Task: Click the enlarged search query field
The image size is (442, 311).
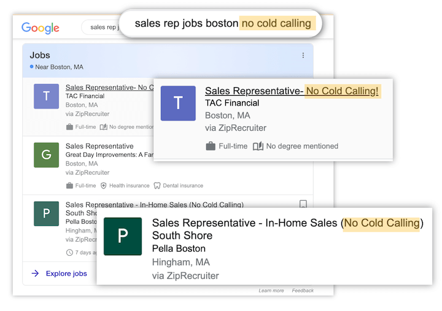Action: click(x=221, y=23)
